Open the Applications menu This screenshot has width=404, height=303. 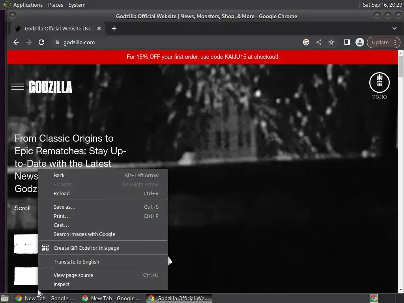28,5
